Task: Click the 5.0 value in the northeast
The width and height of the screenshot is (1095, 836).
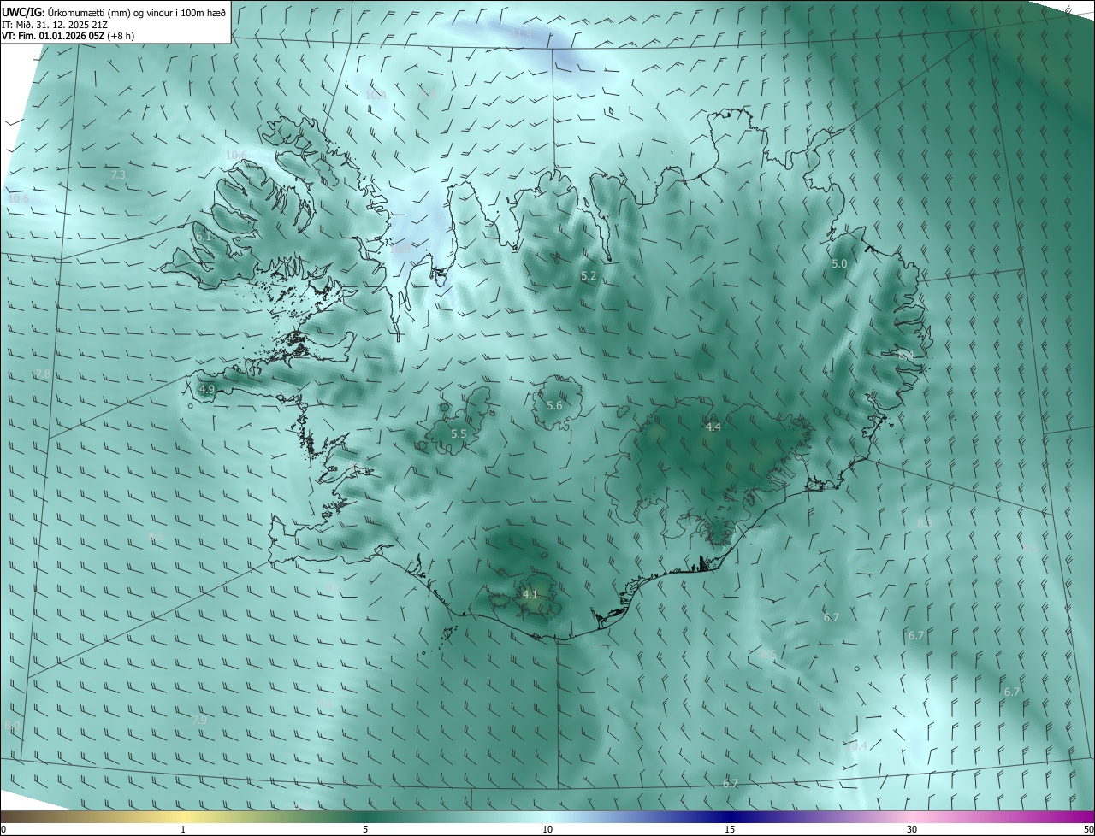Action: (x=839, y=264)
